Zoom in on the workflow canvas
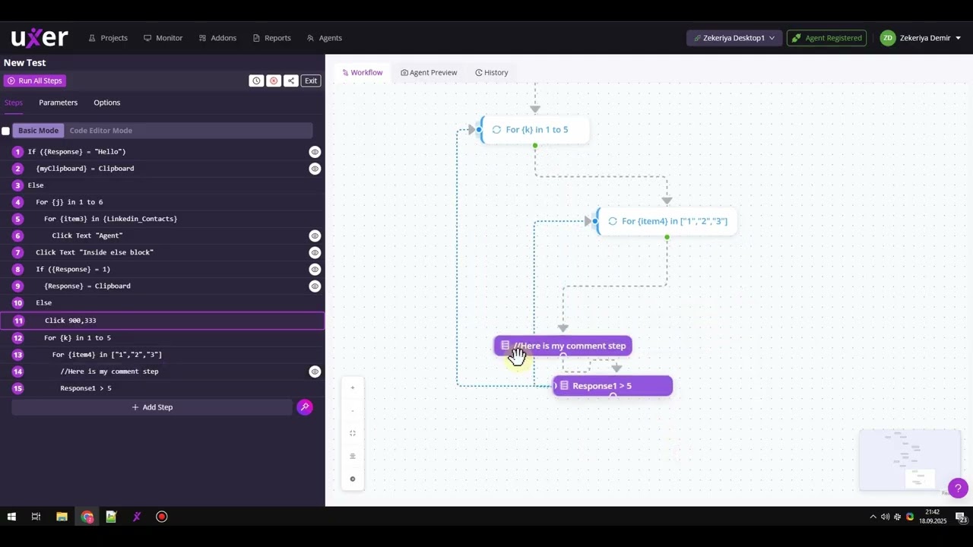Image resolution: width=973 pixels, height=547 pixels. (x=352, y=388)
